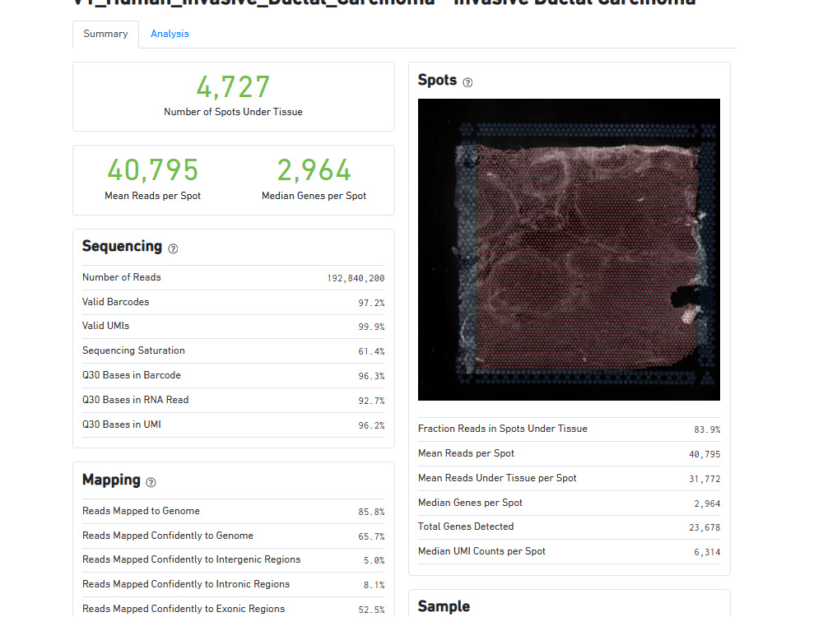Select the 40,795 value in Spots table

point(704,454)
